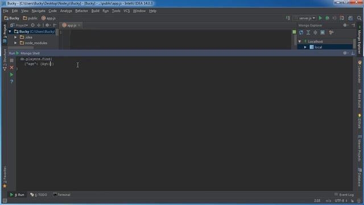Open the Project view mode dropdown
Image resolution: width=364 pixels, height=205 pixels.
tap(19, 25)
